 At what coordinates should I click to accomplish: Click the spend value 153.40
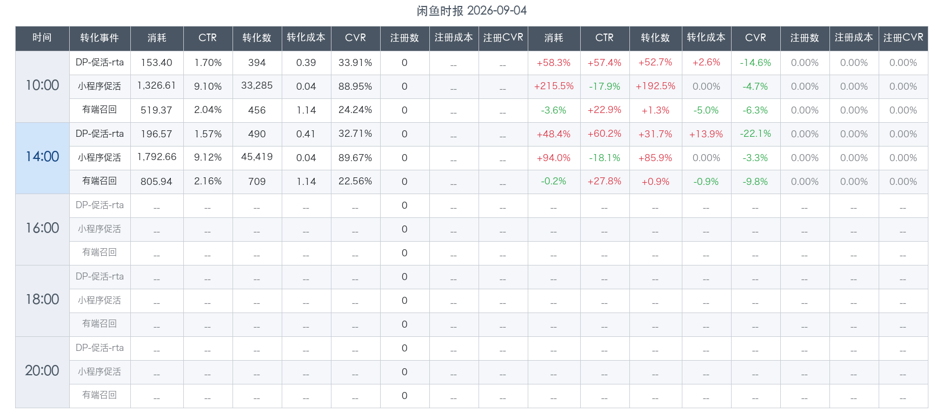click(157, 63)
